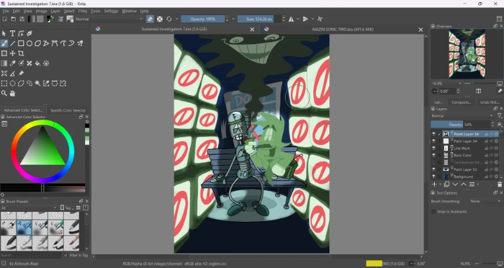This screenshot has width=504, height=268.
Task: Select the Ellipse shape tool
Action: click(29, 44)
